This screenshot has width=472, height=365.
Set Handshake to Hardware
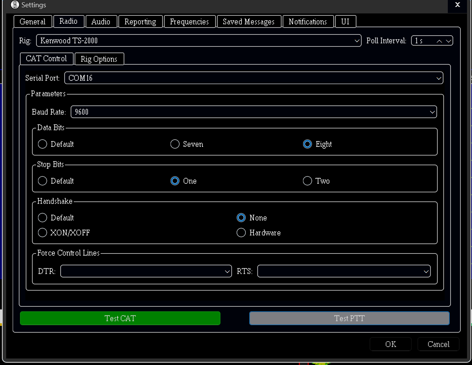click(x=241, y=233)
